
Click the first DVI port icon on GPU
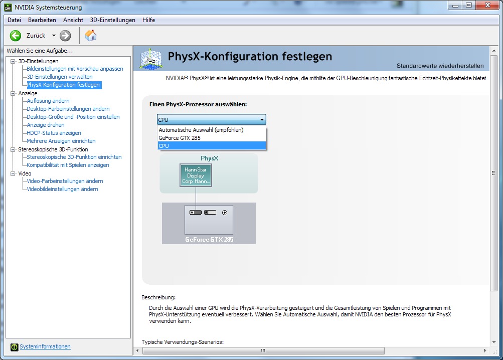(196, 213)
